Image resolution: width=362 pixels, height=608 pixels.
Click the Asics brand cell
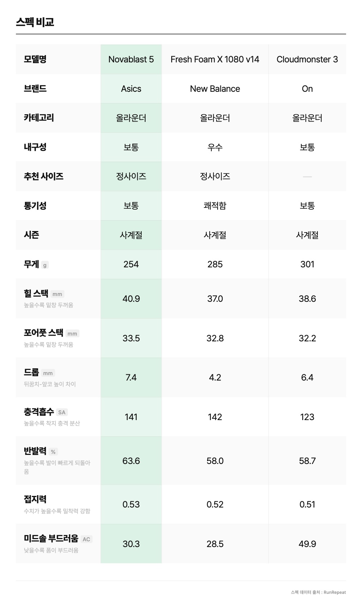[131, 89]
